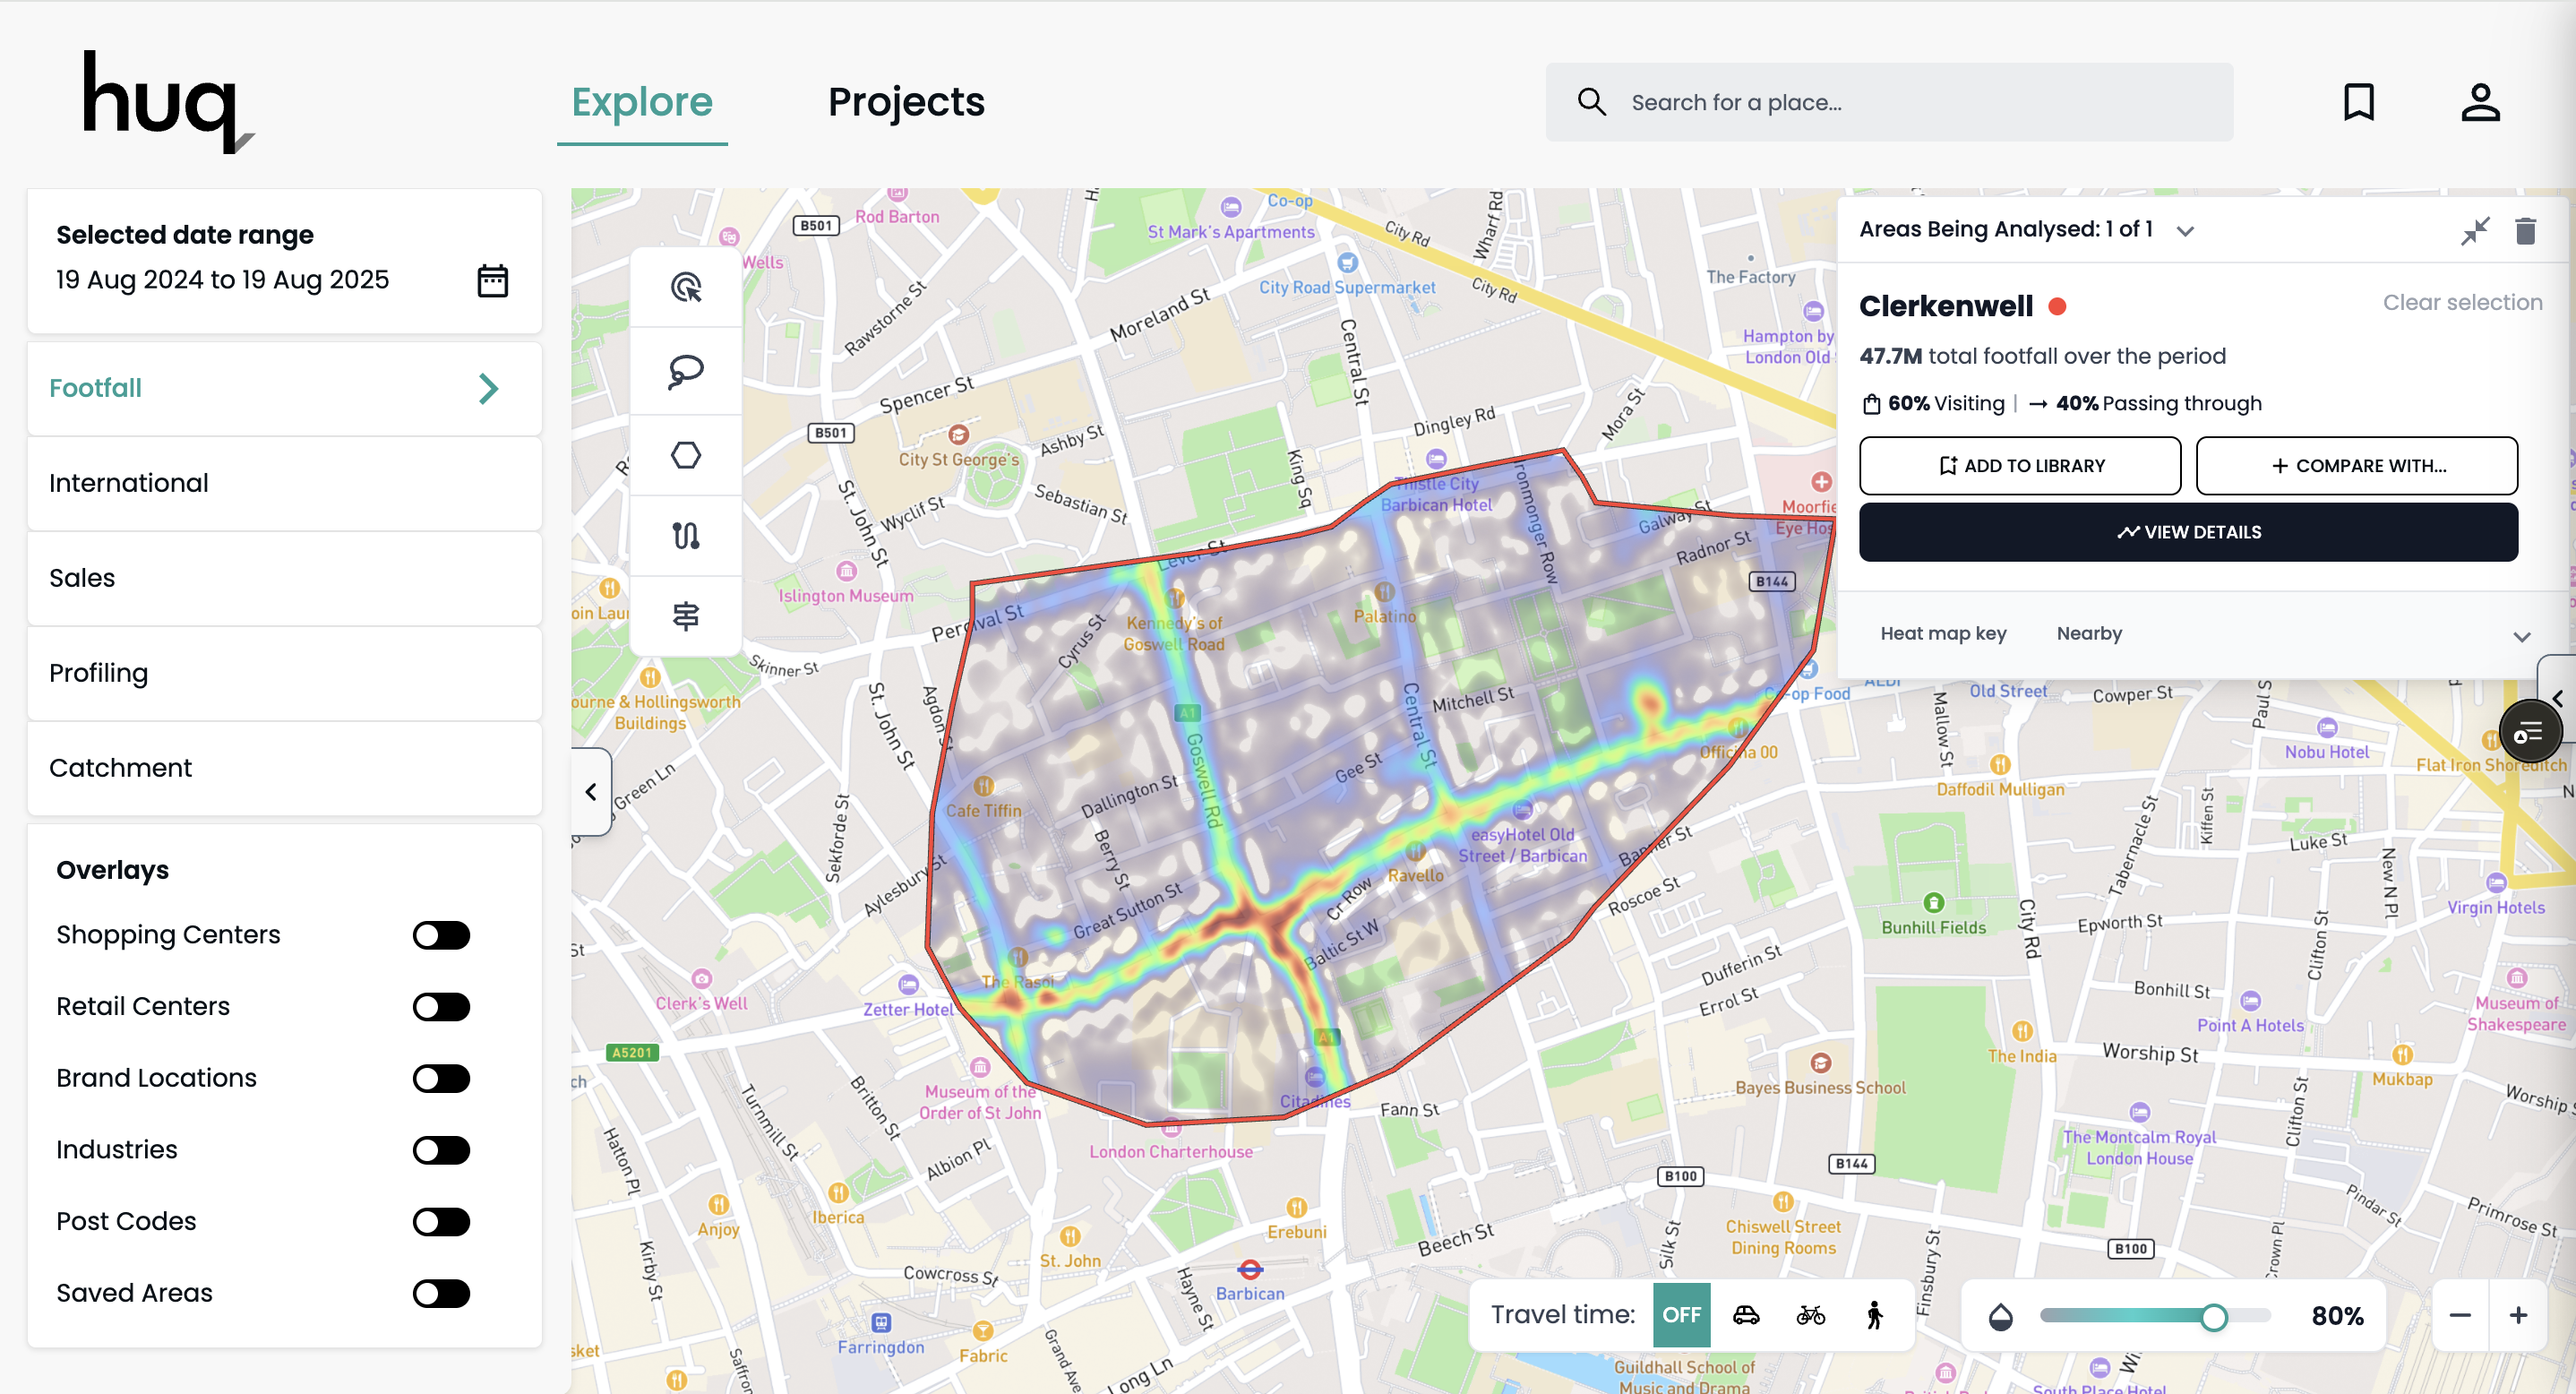Select the signpost tool in map toolbar
2576x1394 pixels.
click(686, 616)
